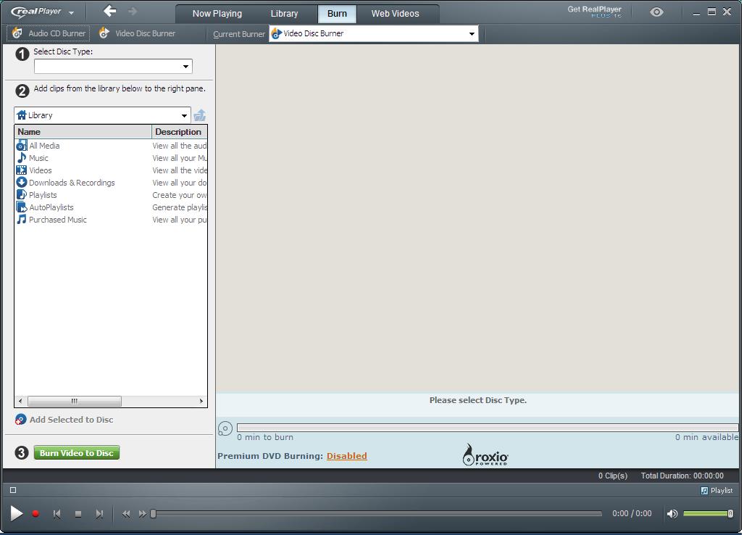Image resolution: width=744 pixels, height=535 pixels.
Task: Toggle the eye private mode icon
Action: pos(656,12)
